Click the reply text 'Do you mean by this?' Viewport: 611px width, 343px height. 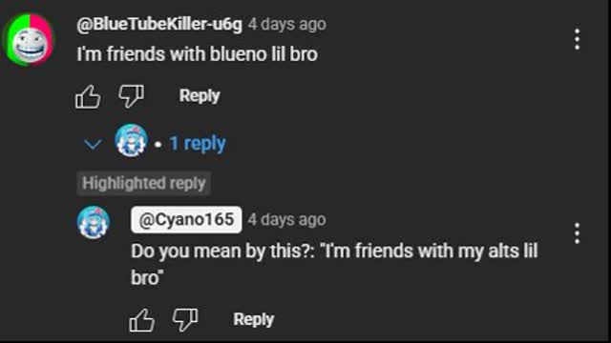222,252
